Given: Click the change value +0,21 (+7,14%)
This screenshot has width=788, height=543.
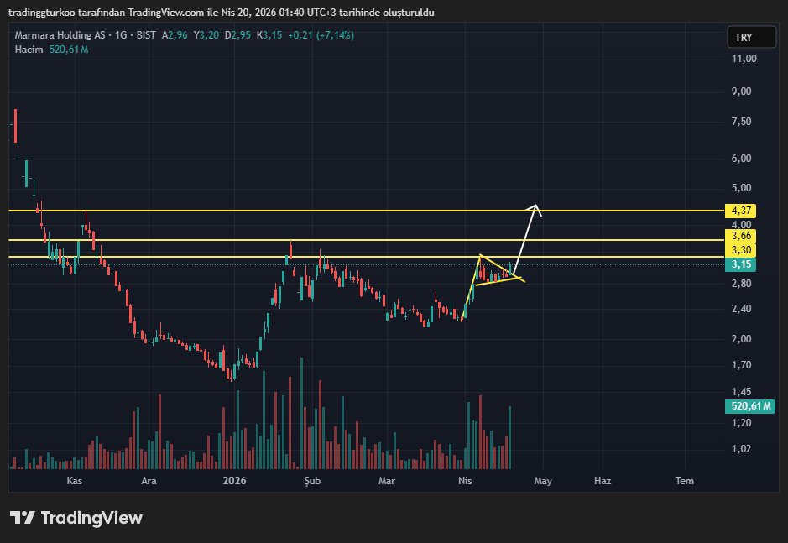Looking at the screenshot, I should pyautogui.click(x=321, y=35).
